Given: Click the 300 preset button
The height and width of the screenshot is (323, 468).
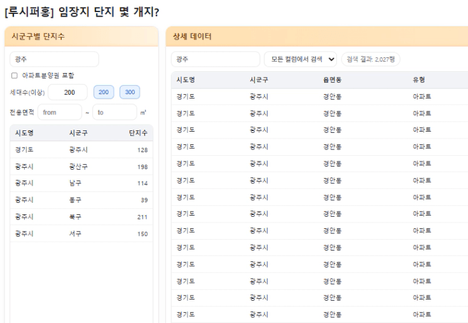Looking at the screenshot, I should click(x=130, y=92).
